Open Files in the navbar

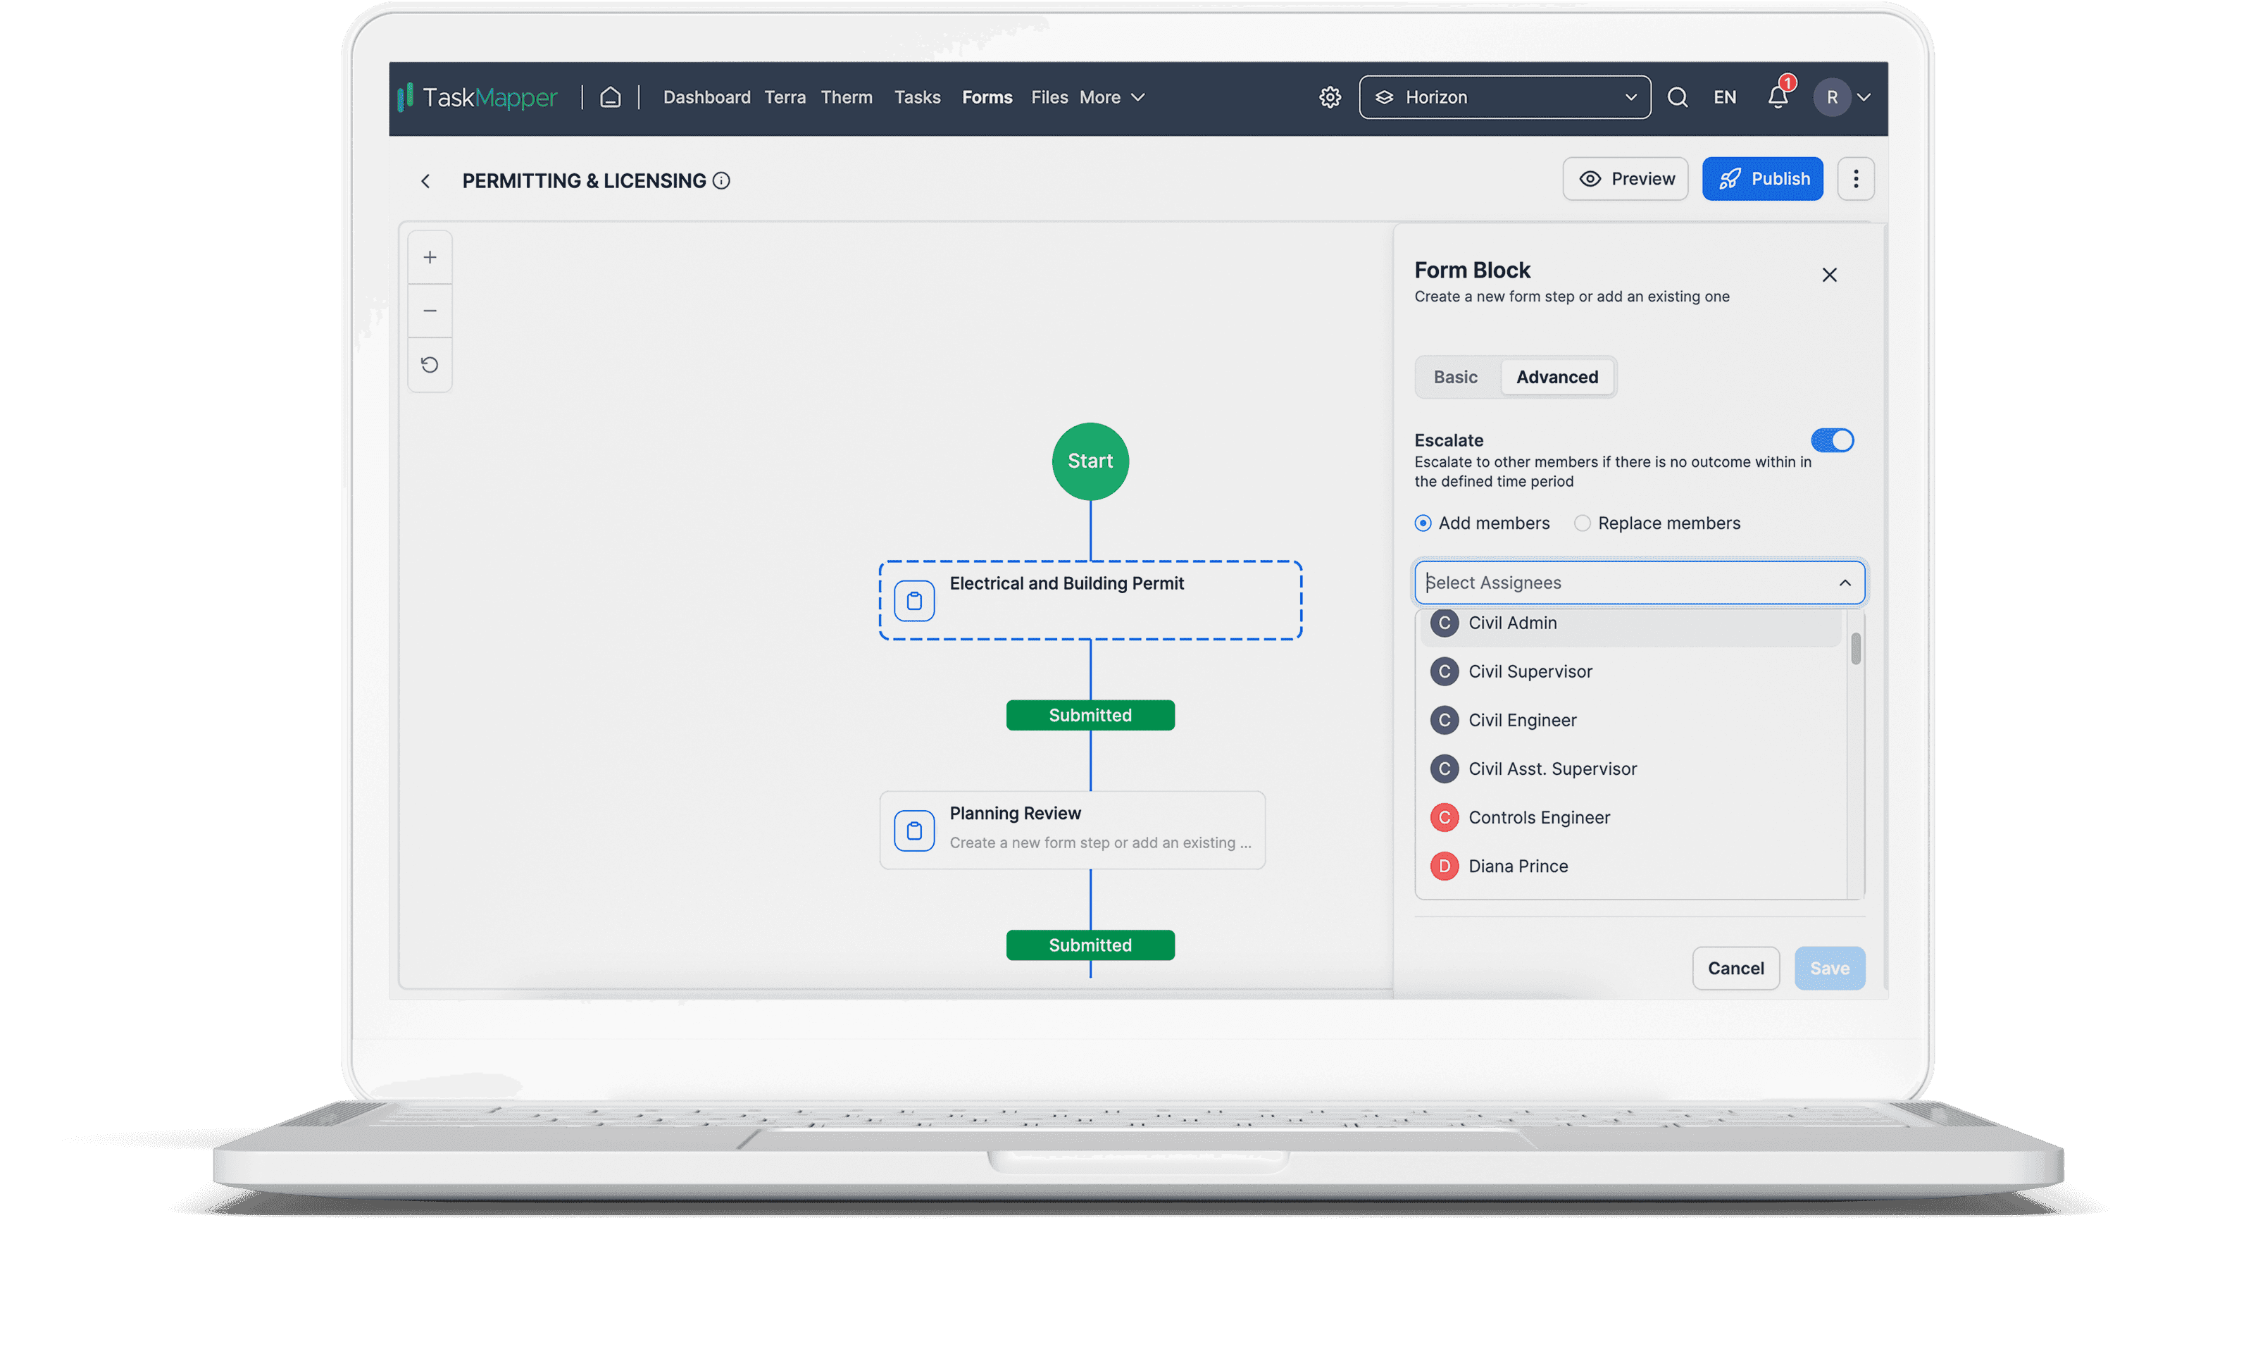point(1049,98)
